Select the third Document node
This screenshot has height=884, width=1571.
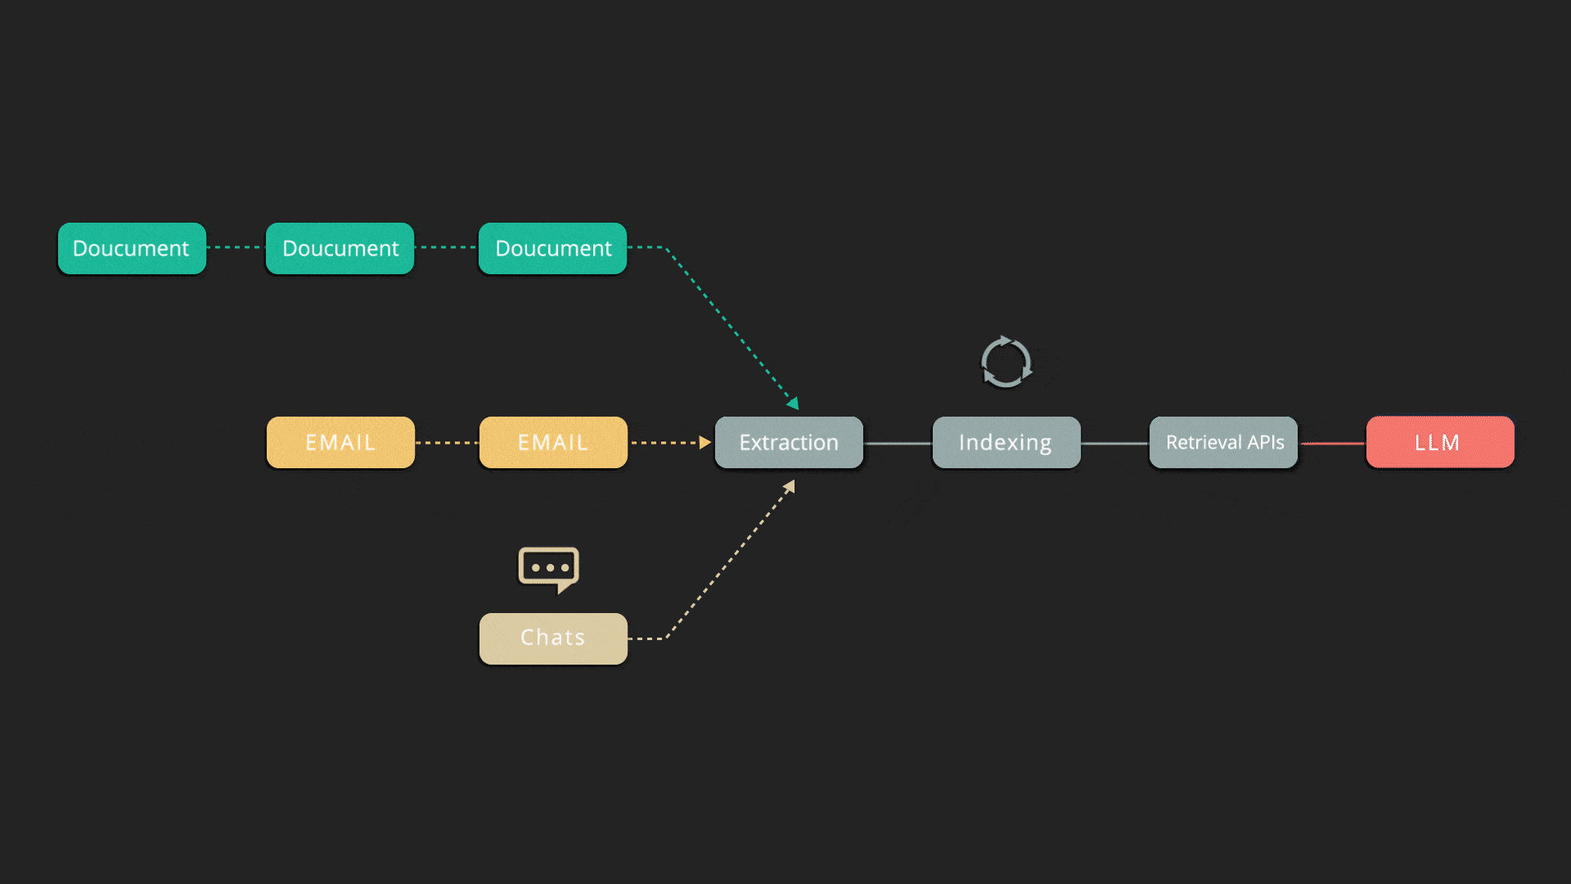[x=553, y=248]
